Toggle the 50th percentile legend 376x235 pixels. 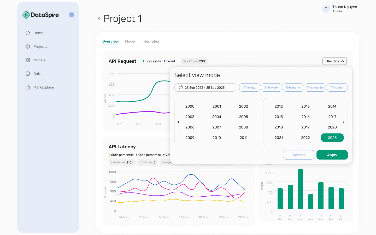point(121,155)
